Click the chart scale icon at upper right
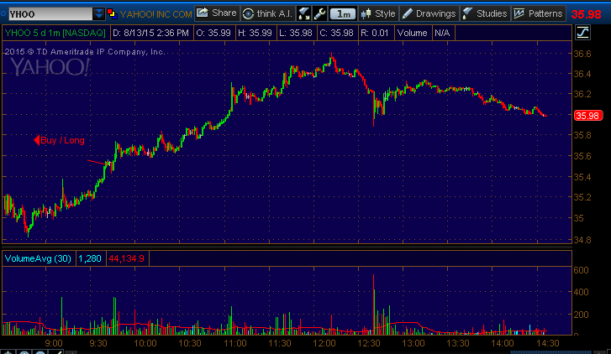Screen dimensions: 611x354 (x=582, y=33)
